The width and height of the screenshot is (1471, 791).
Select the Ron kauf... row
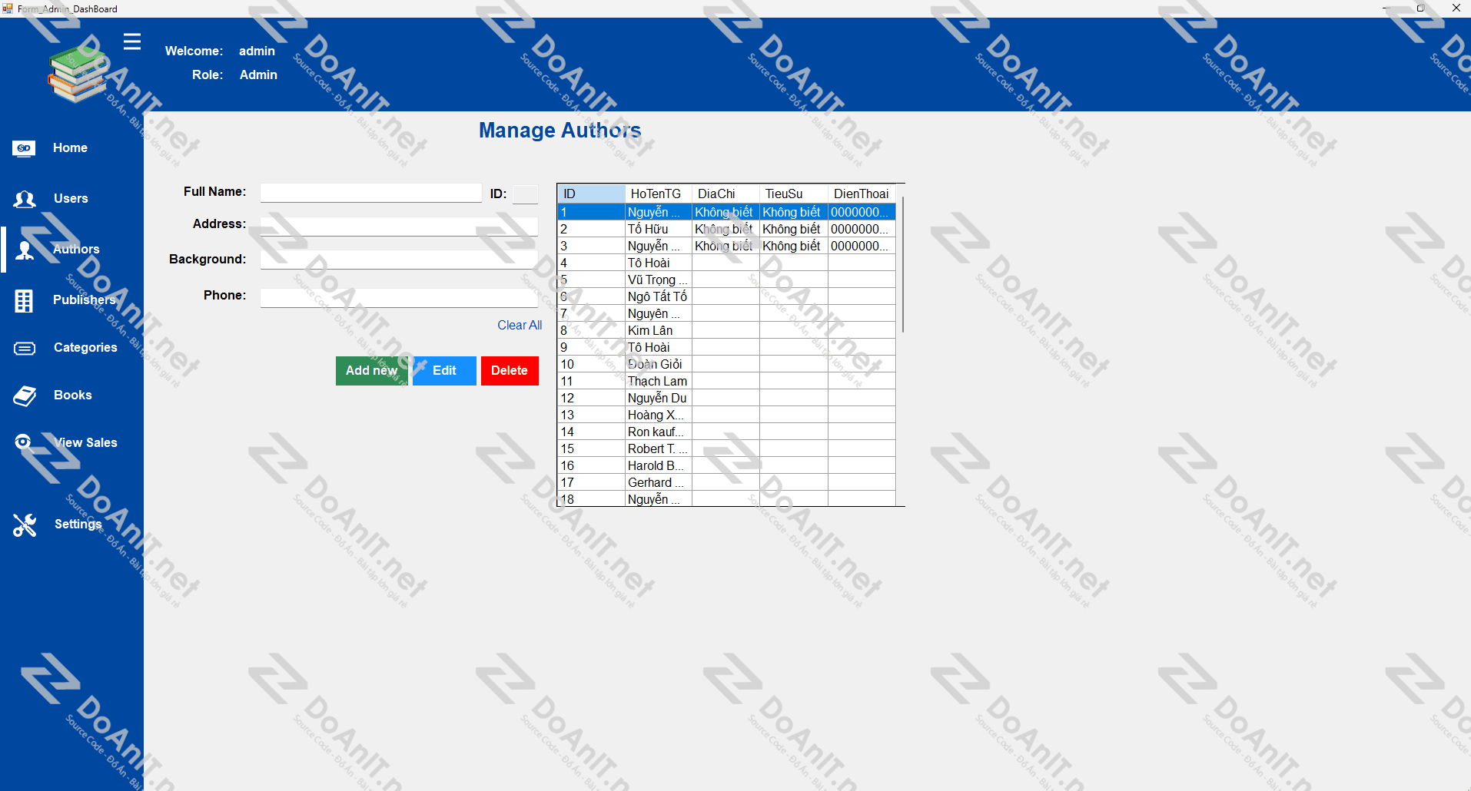click(x=726, y=432)
